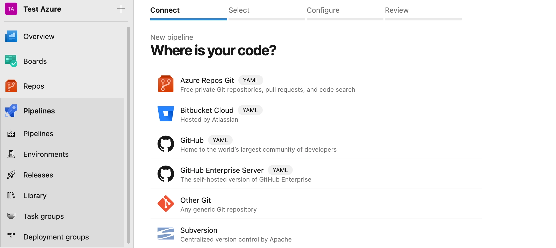
Task: Click "Hosted by Atlassian" description
Action: 209,120
